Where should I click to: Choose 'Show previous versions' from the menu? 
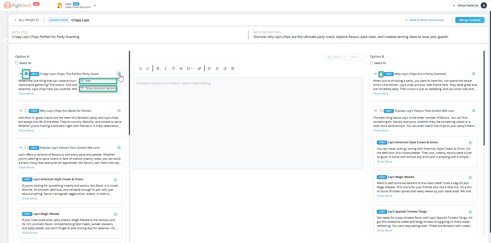98,88
